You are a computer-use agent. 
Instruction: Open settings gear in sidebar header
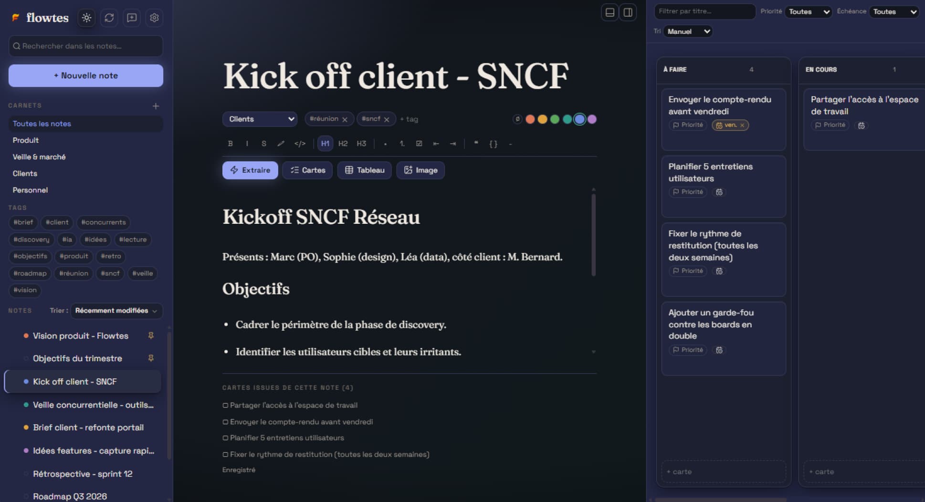pyautogui.click(x=154, y=18)
